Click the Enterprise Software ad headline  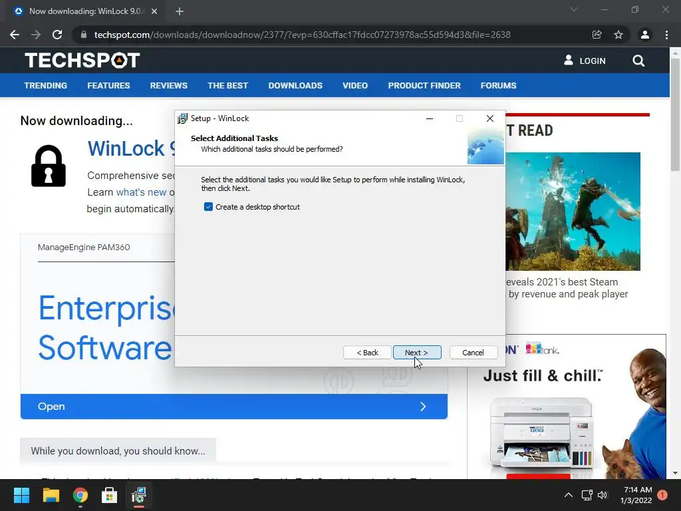(106, 328)
